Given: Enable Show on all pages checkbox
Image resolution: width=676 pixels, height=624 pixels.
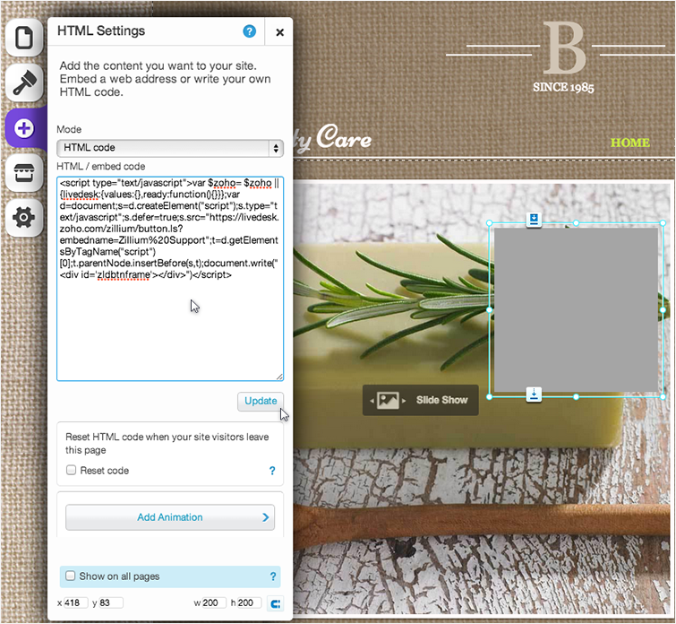Looking at the screenshot, I should click(x=70, y=576).
